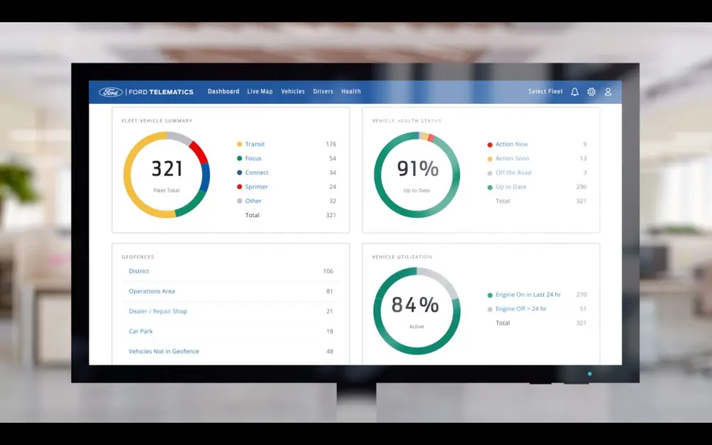Open the settings gear

coord(591,91)
